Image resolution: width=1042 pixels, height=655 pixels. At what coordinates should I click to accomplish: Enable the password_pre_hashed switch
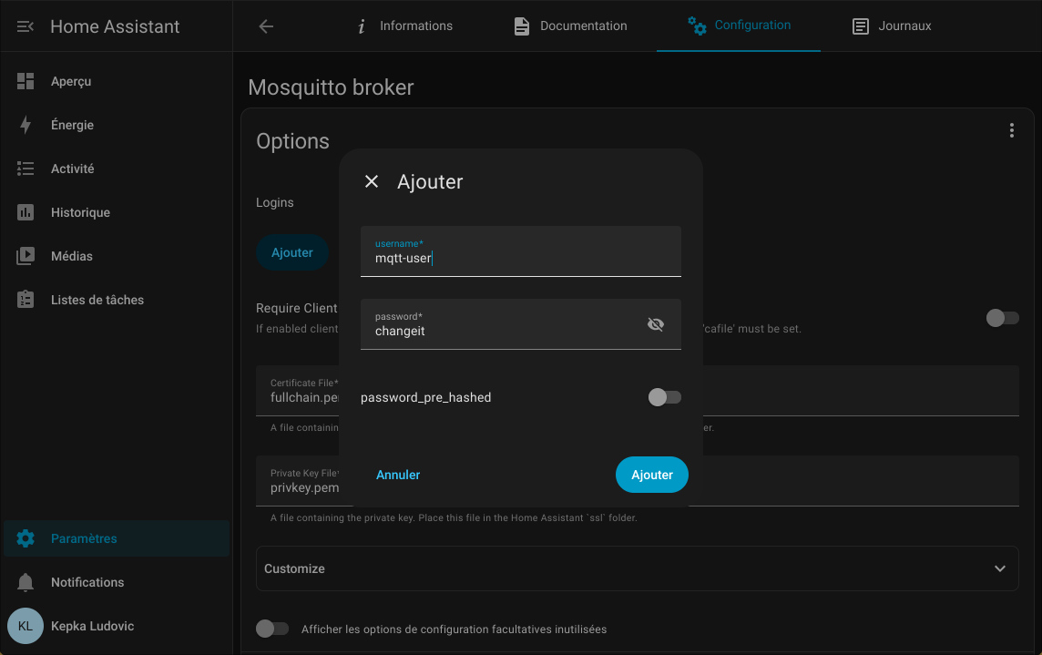pyautogui.click(x=664, y=397)
